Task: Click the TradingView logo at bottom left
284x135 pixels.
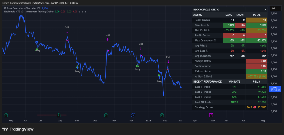Action: point(18,129)
